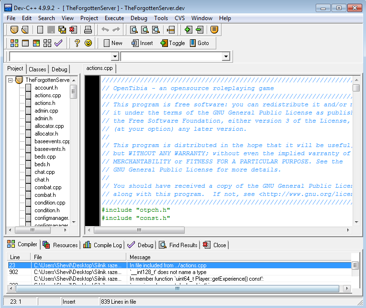
Task: Click the Save All floppy disks icon
Action: coord(62,30)
